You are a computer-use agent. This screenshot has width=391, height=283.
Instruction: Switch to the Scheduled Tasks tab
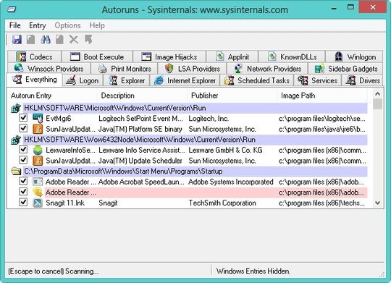click(x=257, y=80)
